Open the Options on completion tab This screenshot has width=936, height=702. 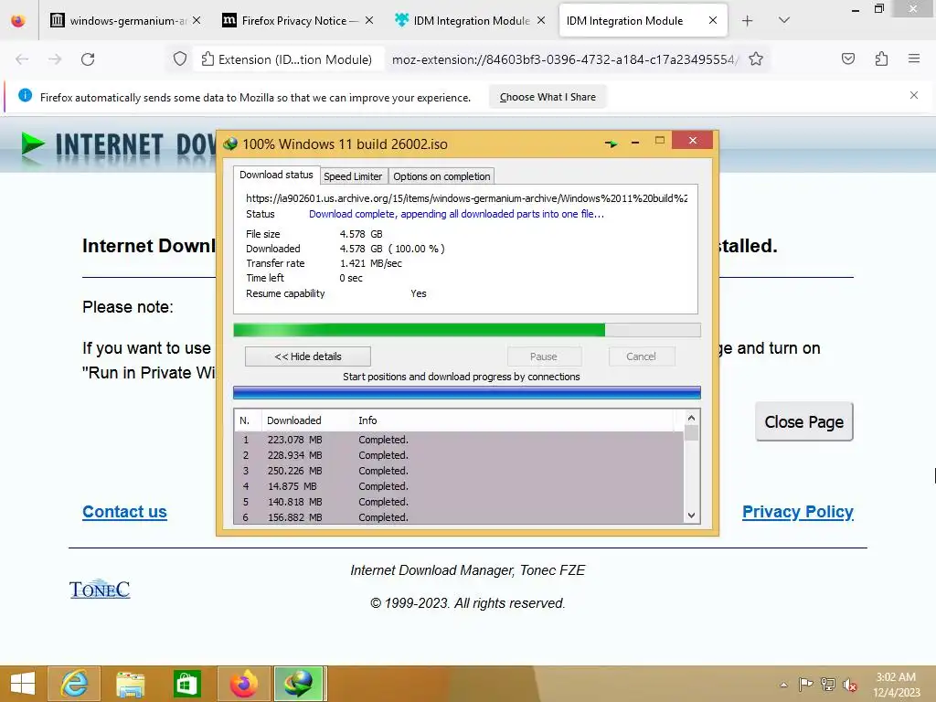point(441,176)
